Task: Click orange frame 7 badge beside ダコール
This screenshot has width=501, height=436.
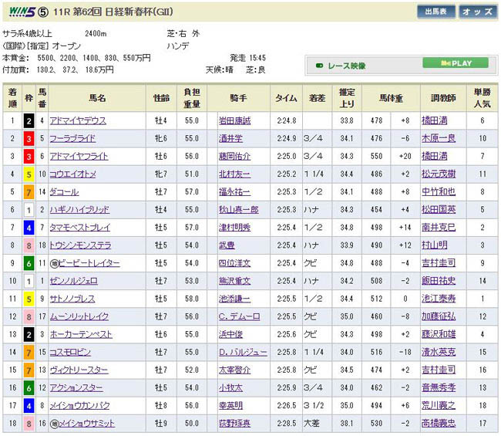Action: [29, 192]
